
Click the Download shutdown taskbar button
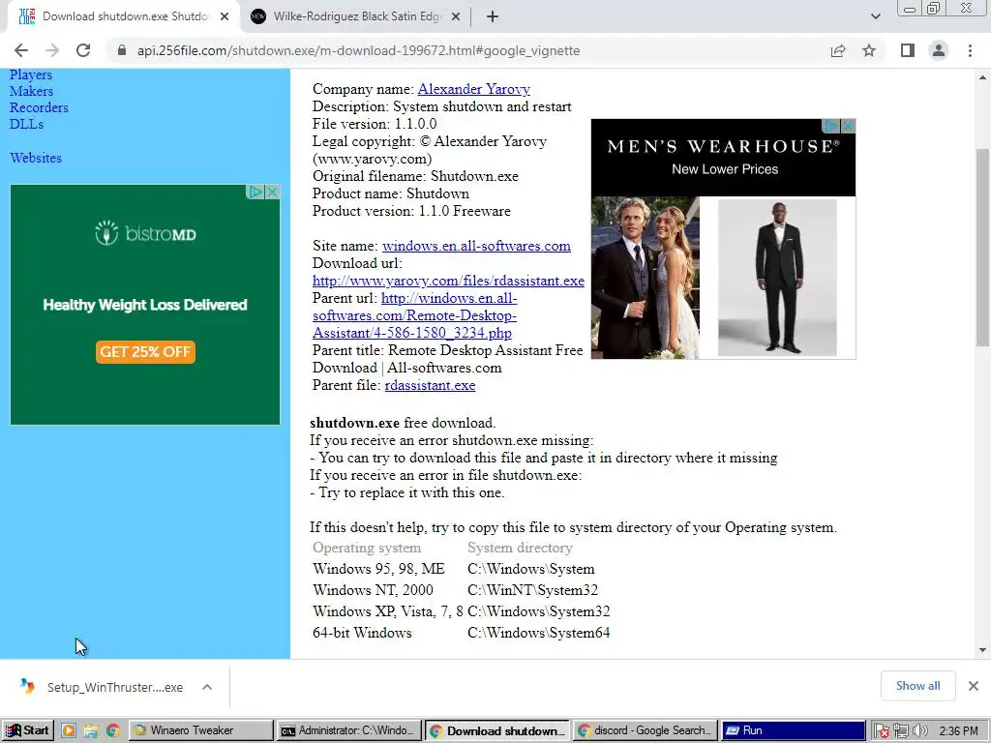point(496,730)
